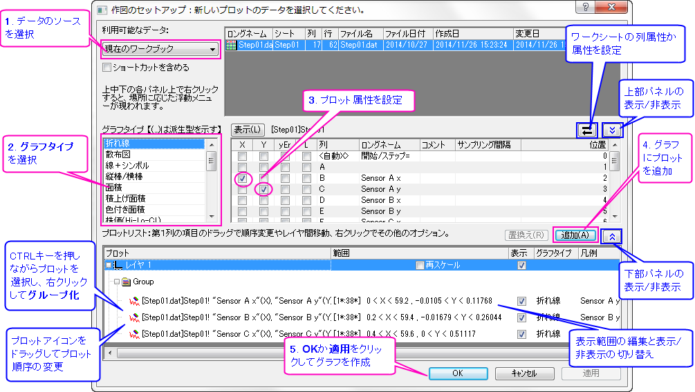Click the キャンセル button
The height and width of the screenshot is (392, 695).
click(524, 373)
